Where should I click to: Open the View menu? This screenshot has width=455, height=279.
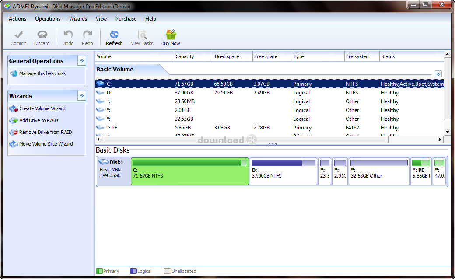(101, 19)
